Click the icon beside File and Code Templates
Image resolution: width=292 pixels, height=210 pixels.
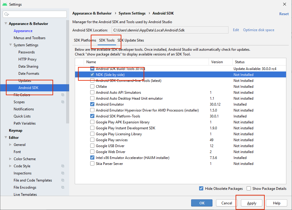(62, 180)
